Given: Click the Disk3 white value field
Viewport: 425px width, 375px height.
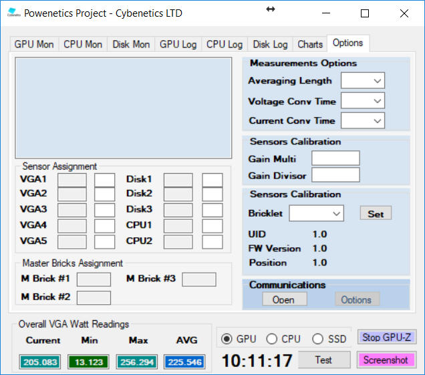Looking at the screenshot, I should point(212,210).
